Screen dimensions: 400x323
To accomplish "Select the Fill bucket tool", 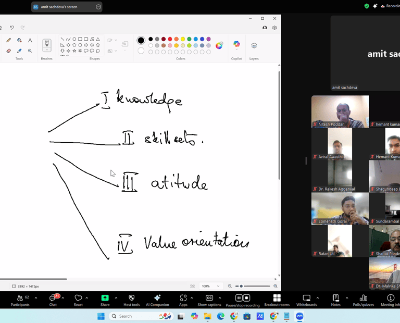I will click(x=19, y=40).
